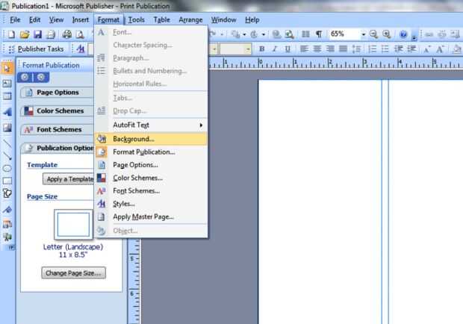
Task: Click the Line Spacing icon
Action: pos(356,49)
